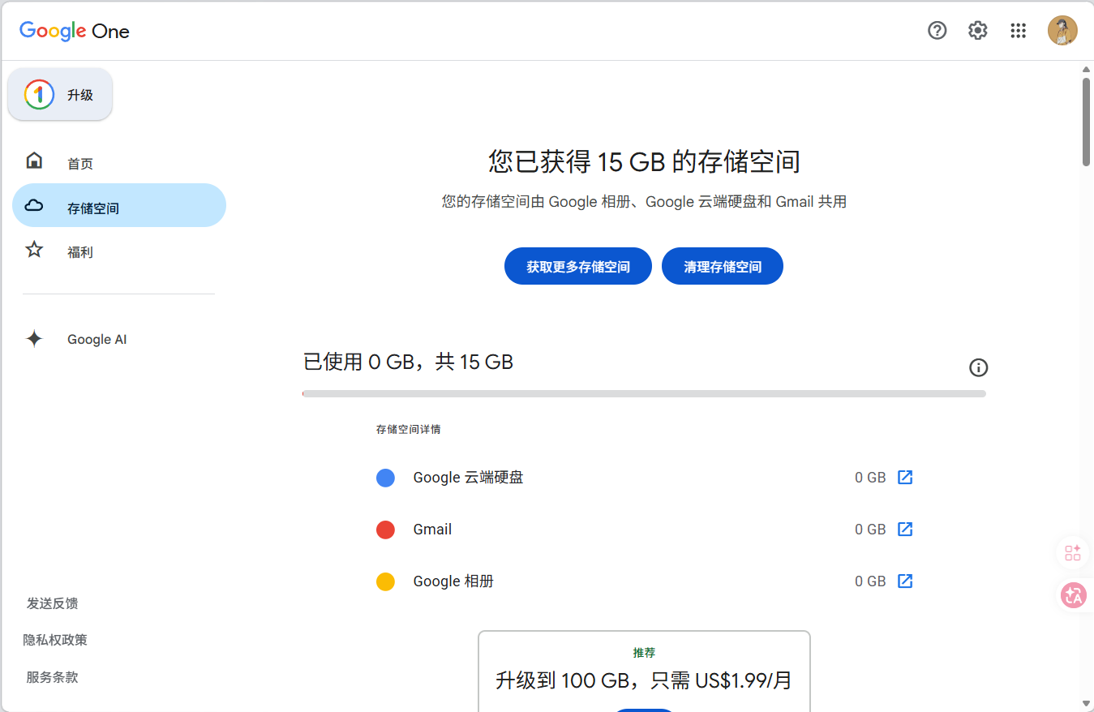Screen dimensions: 1094x712
Task: Click the pink grid extension icon
Action: 1073,553
